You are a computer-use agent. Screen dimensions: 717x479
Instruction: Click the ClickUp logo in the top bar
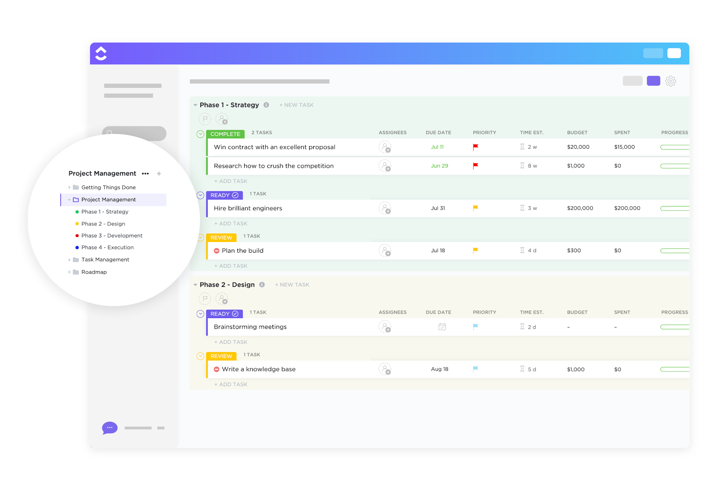[101, 53]
